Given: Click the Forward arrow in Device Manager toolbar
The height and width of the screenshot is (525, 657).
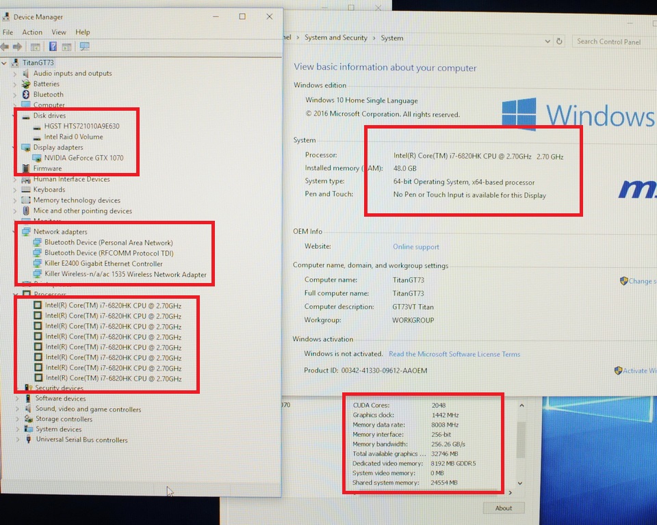Looking at the screenshot, I should [17, 46].
